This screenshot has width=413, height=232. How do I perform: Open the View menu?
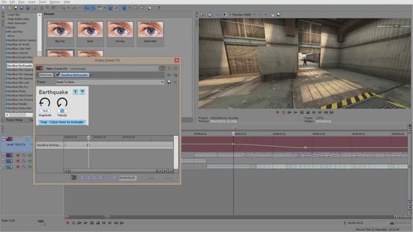21,2
